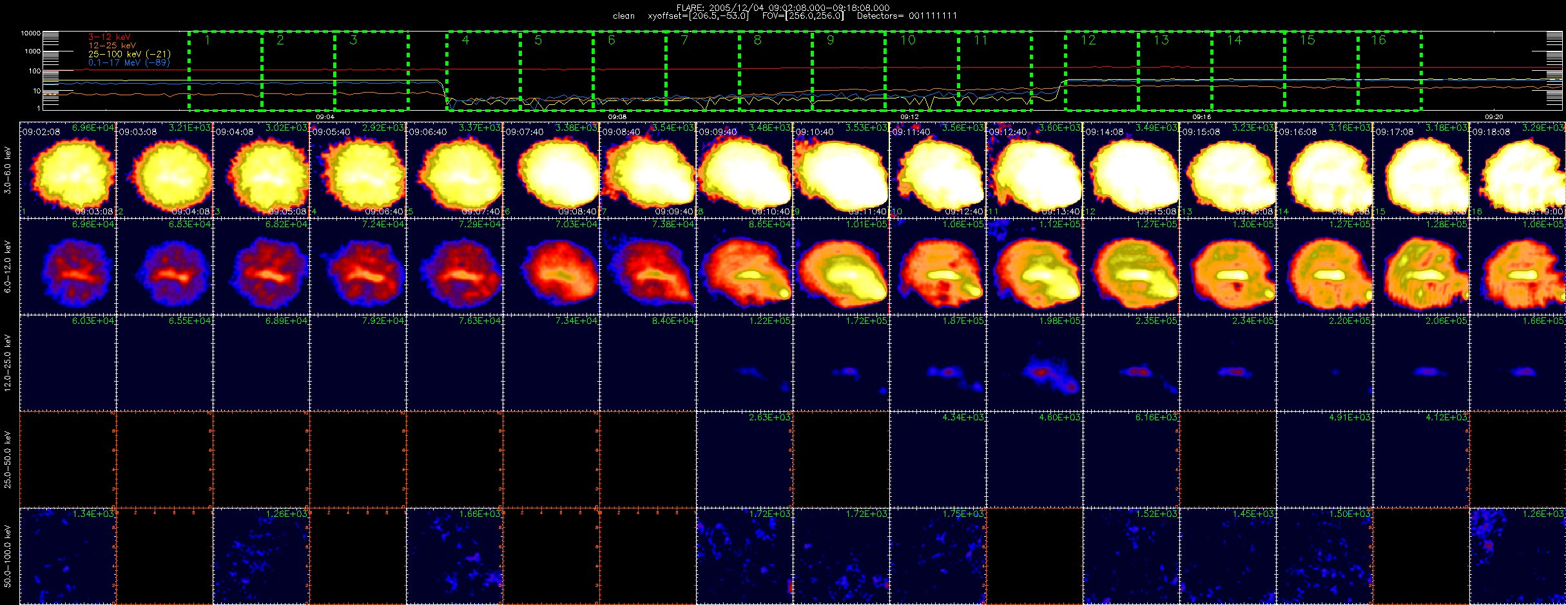This screenshot has width=1566, height=605.
Task: Click interval 4 label in light curve
Action: point(465,40)
